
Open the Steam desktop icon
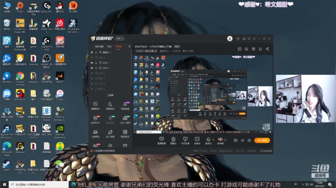click(x=7, y=165)
